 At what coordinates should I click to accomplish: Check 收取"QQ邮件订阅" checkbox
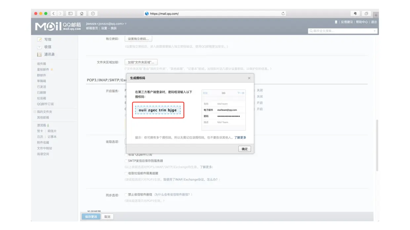126,154
